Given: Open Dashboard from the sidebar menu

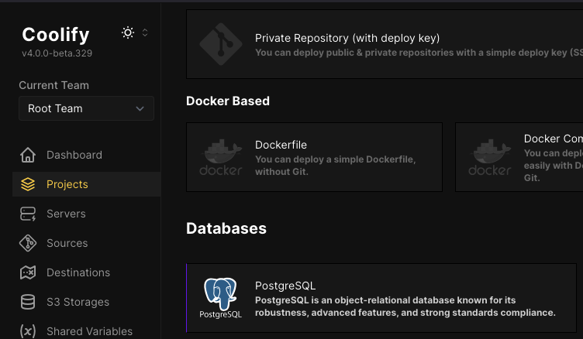Looking at the screenshot, I should tap(74, 155).
